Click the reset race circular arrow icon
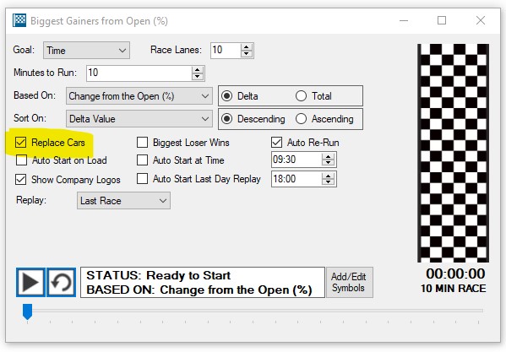The image size is (506, 352). click(x=62, y=282)
